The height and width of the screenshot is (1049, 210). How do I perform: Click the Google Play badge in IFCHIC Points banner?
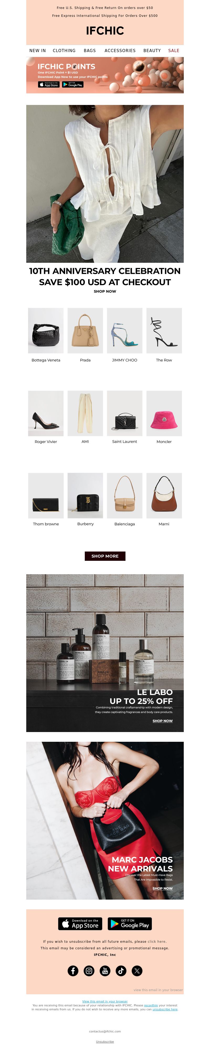pyautogui.click(x=73, y=84)
